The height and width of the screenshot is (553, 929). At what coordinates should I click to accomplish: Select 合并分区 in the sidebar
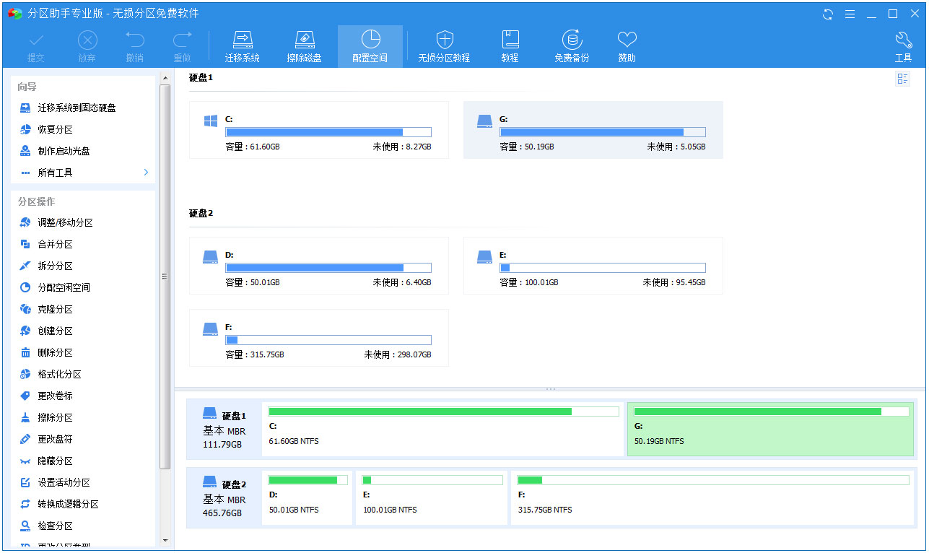(x=55, y=245)
